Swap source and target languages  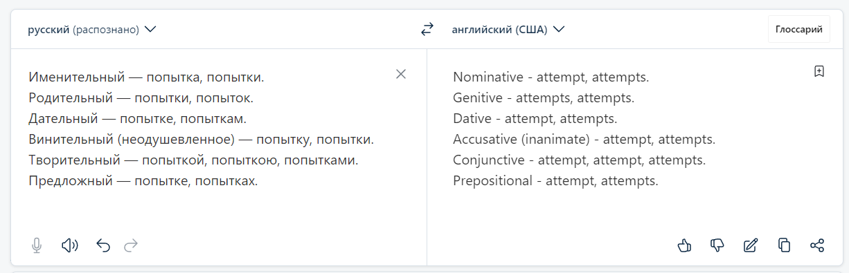pos(427,29)
